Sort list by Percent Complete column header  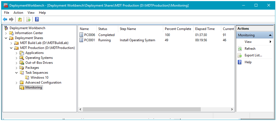click(x=178, y=29)
